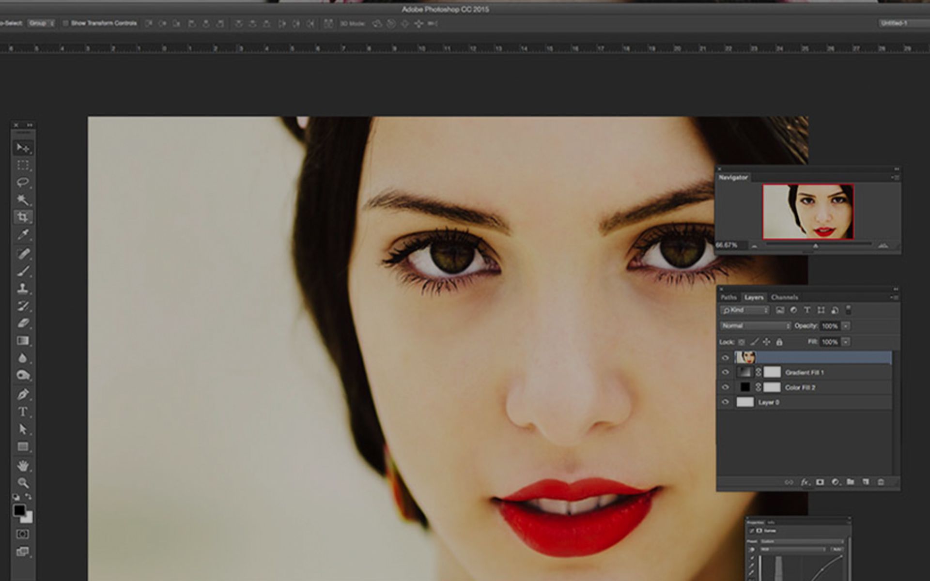Open the Normal blend mode dropdown
Screen dimensions: 930x581
pos(756,326)
